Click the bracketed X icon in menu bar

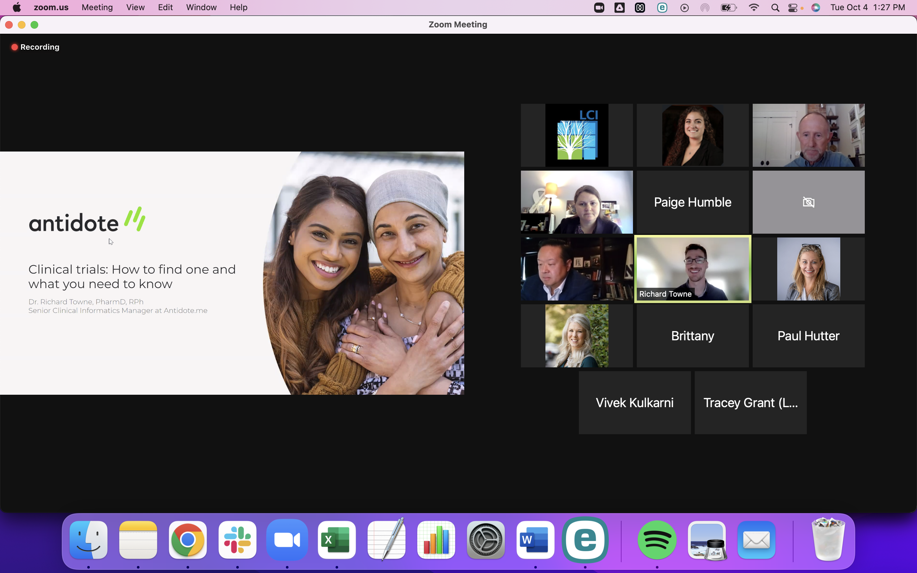click(x=640, y=8)
